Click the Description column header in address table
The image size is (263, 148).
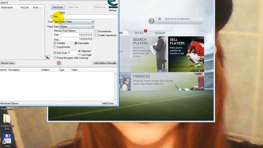coord(14,70)
